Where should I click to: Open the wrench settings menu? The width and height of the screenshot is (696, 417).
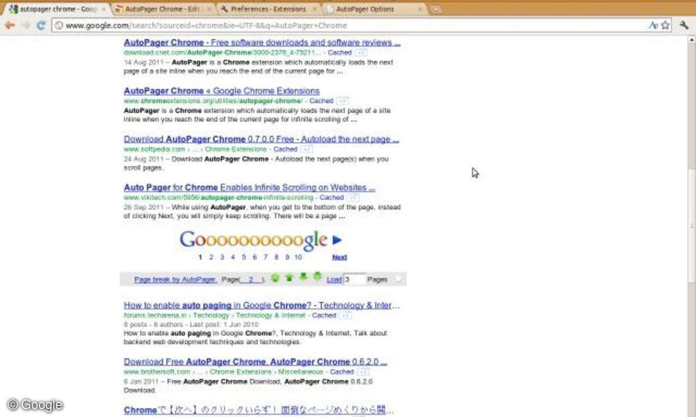point(683,25)
